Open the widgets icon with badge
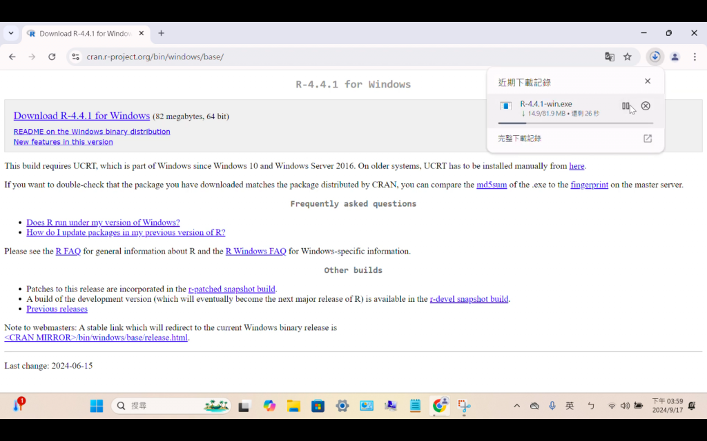707x441 pixels. pos(19,404)
